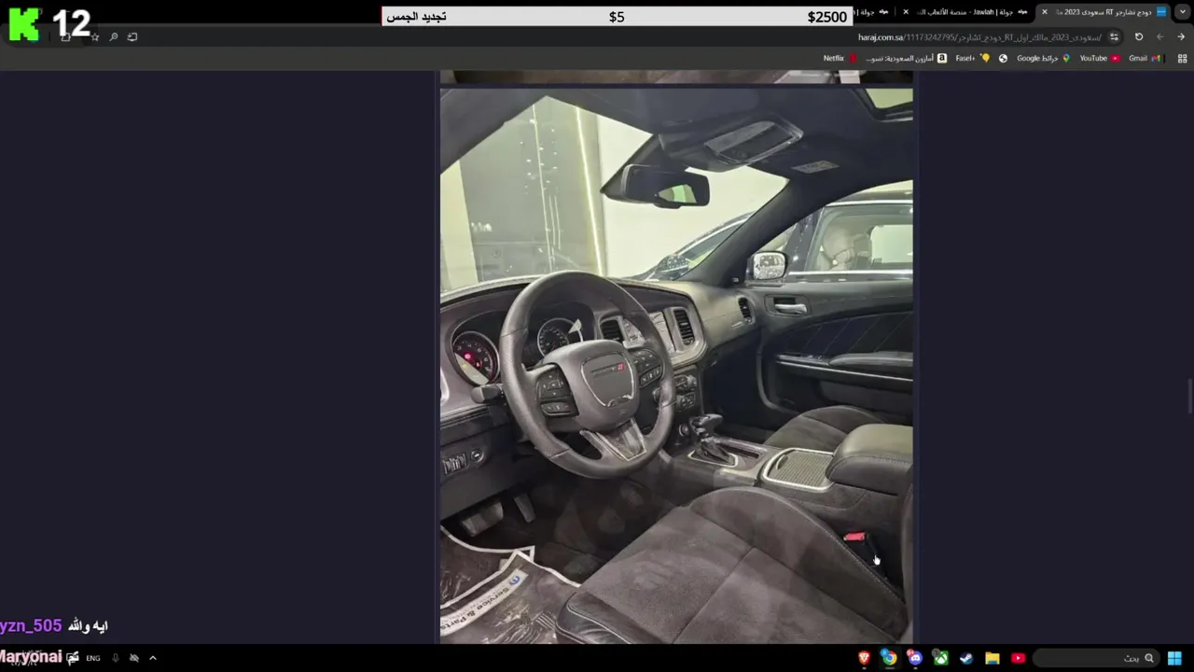Switch ENG keyboard language indicator
The image size is (1194, 672).
click(93, 658)
